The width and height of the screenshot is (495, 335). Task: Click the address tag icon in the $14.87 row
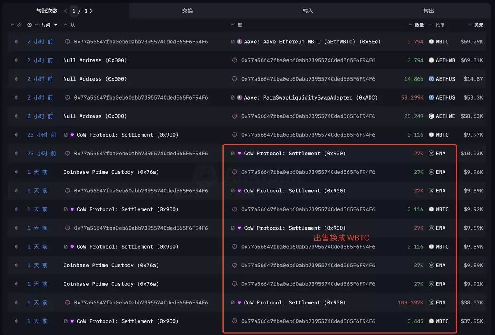click(x=235, y=79)
